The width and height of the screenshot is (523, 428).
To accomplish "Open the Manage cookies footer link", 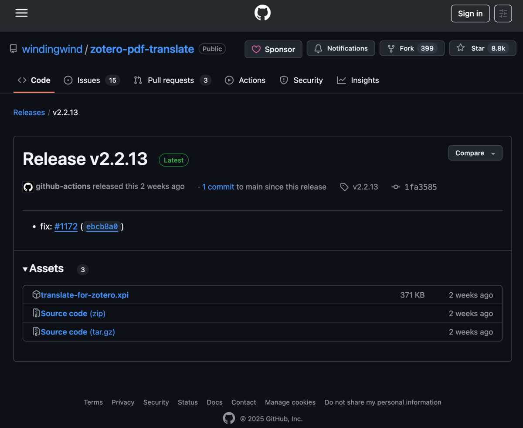I will 290,402.
